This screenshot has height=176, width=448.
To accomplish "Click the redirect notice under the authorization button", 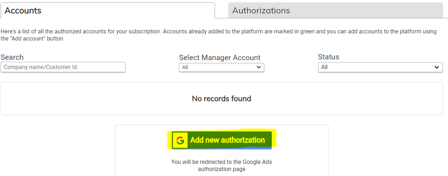I will [x=221, y=162].
